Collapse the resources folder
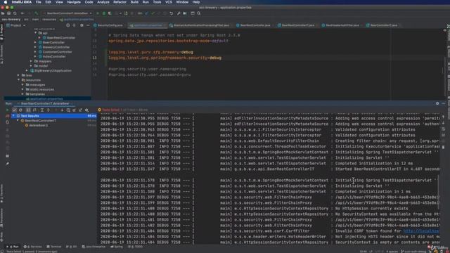Screen dimensions: 450x253 pos(19,80)
